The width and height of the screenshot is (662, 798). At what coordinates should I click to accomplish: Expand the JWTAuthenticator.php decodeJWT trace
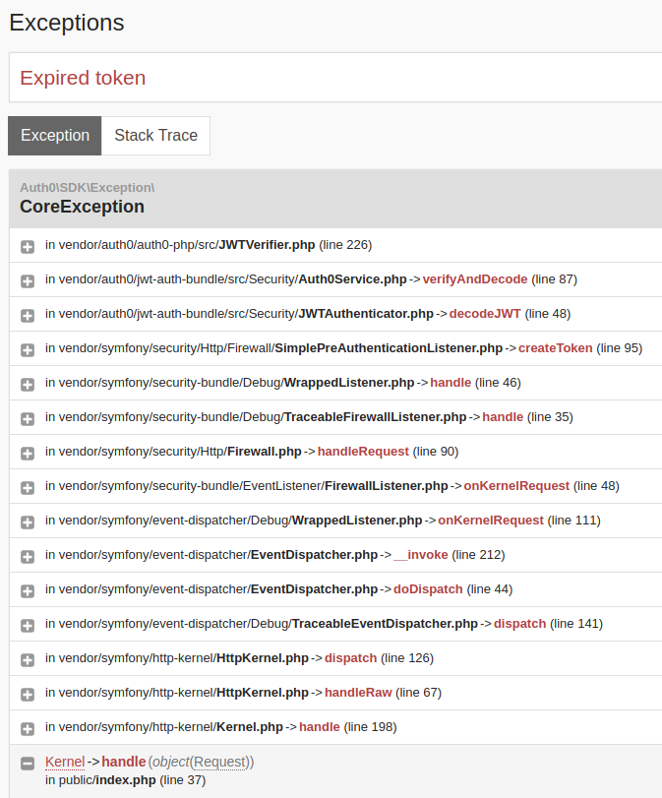(28, 316)
